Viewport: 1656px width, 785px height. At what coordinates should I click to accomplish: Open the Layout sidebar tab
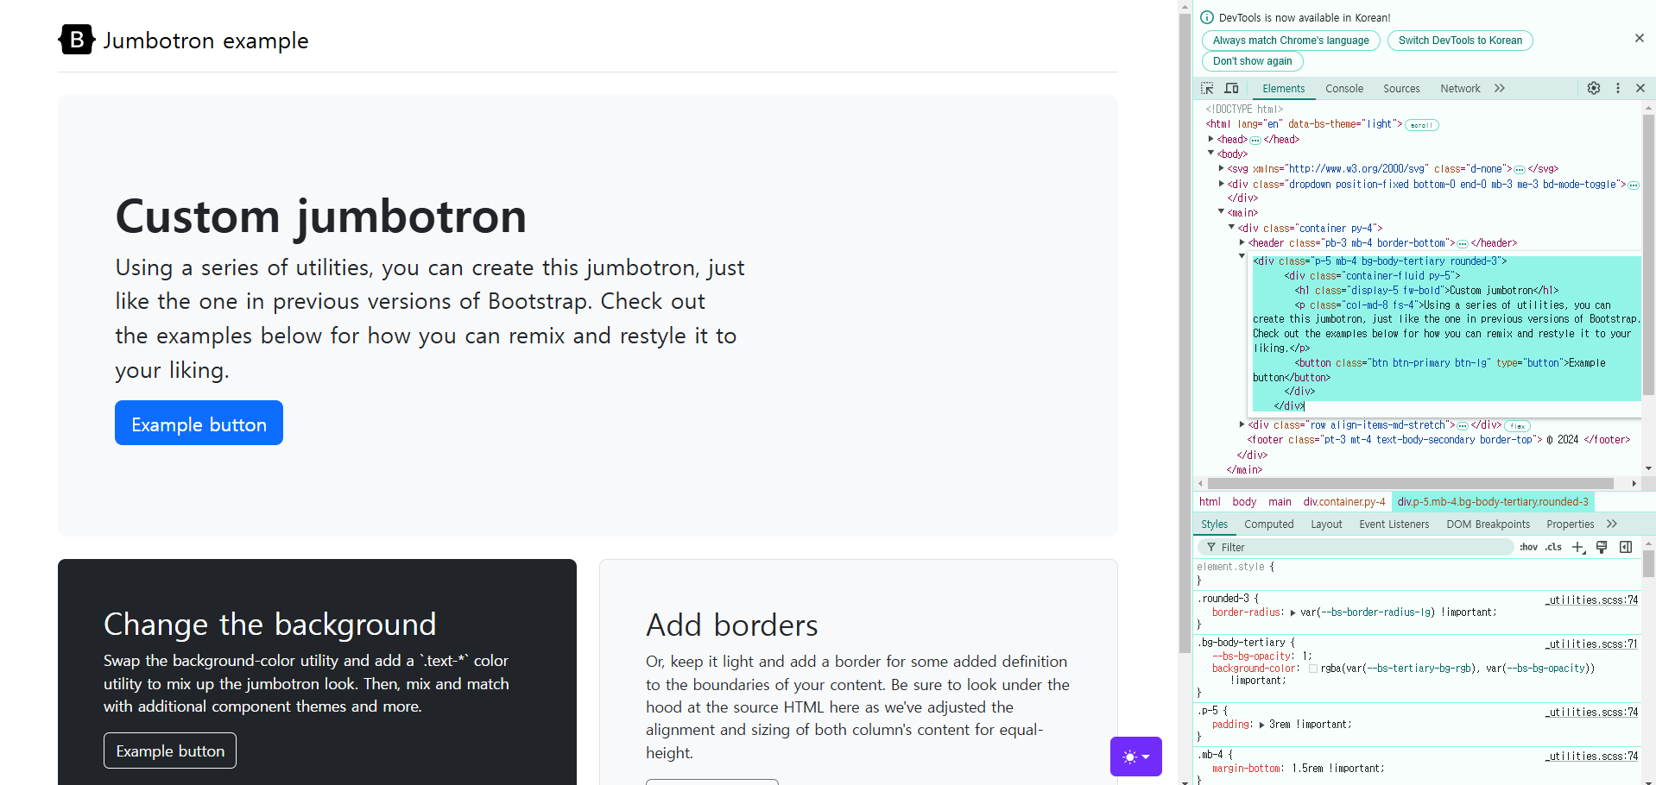1326,524
